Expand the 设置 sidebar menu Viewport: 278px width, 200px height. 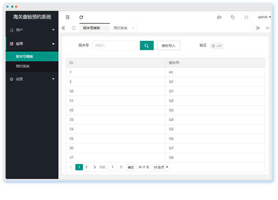(32, 79)
